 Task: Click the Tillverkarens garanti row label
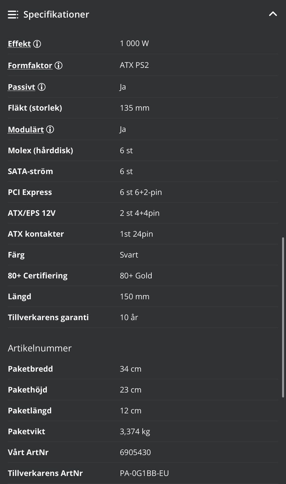click(48, 317)
